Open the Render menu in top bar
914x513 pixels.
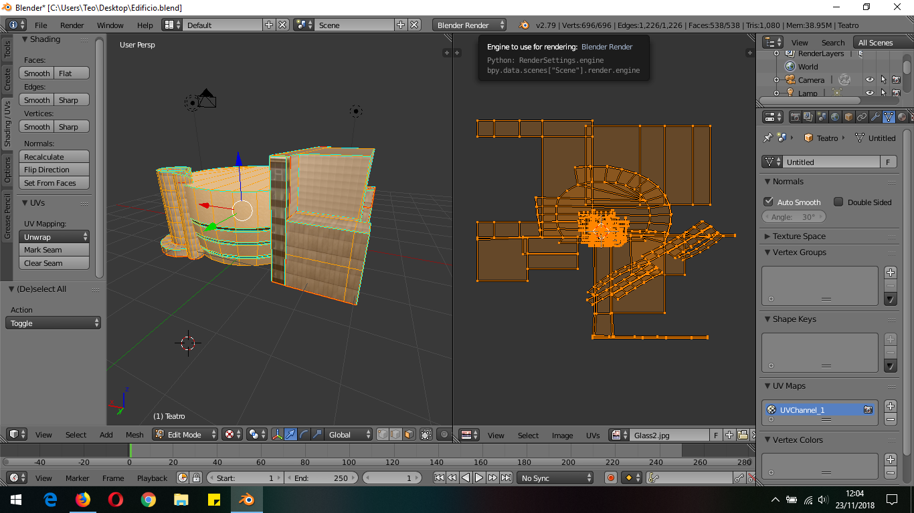pyautogui.click(x=72, y=25)
